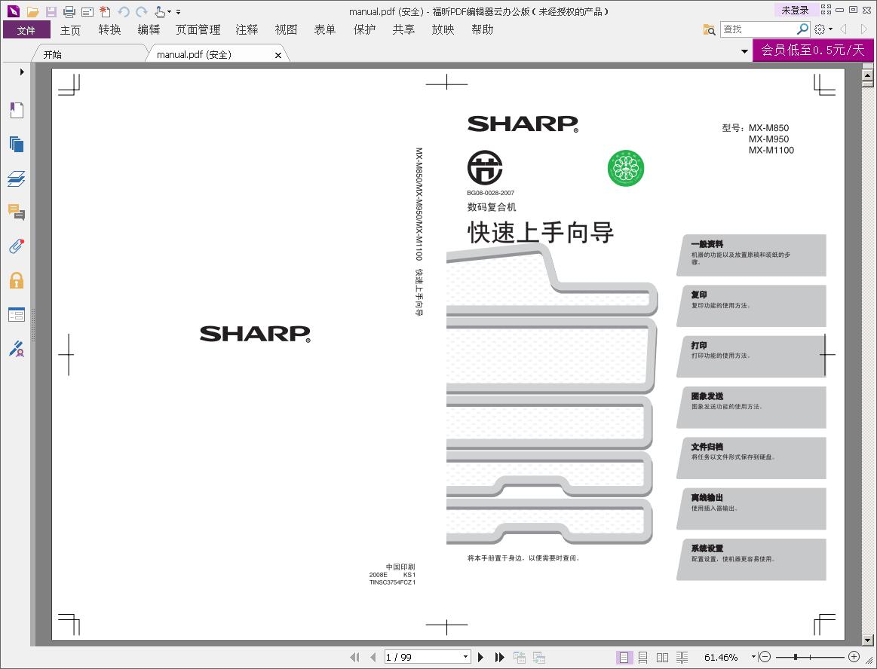Click the previous search result arrow
Viewport: 877px width, 669px height.
843,29
